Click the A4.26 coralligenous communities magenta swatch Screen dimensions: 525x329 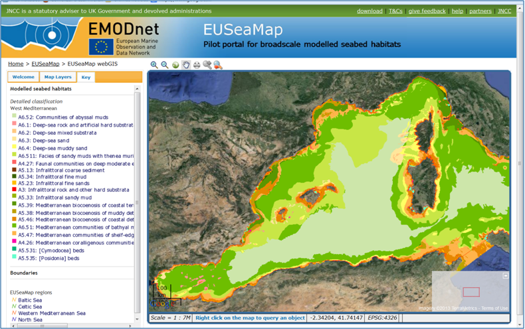click(14, 241)
